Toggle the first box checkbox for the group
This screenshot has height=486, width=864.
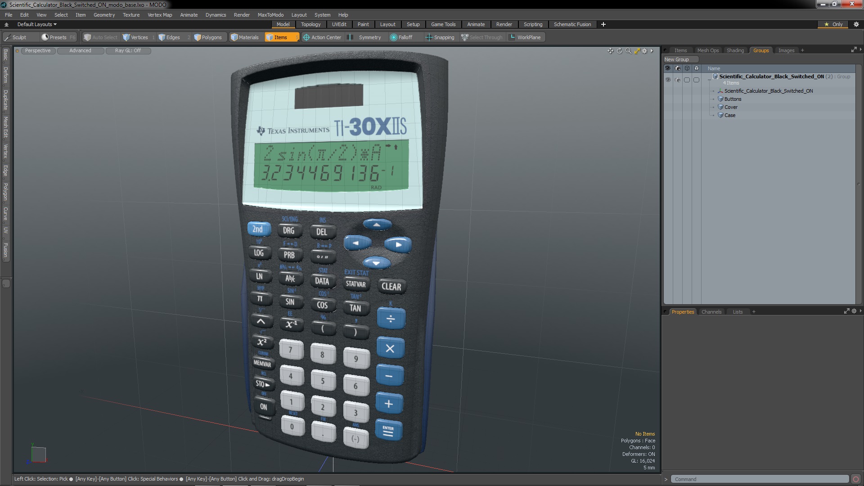pyautogui.click(x=687, y=80)
